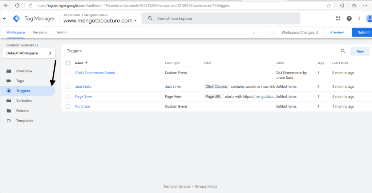Open the help question mark icon
Image resolution: width=372 pixels, height=193 pixels.
click(349, 19)
